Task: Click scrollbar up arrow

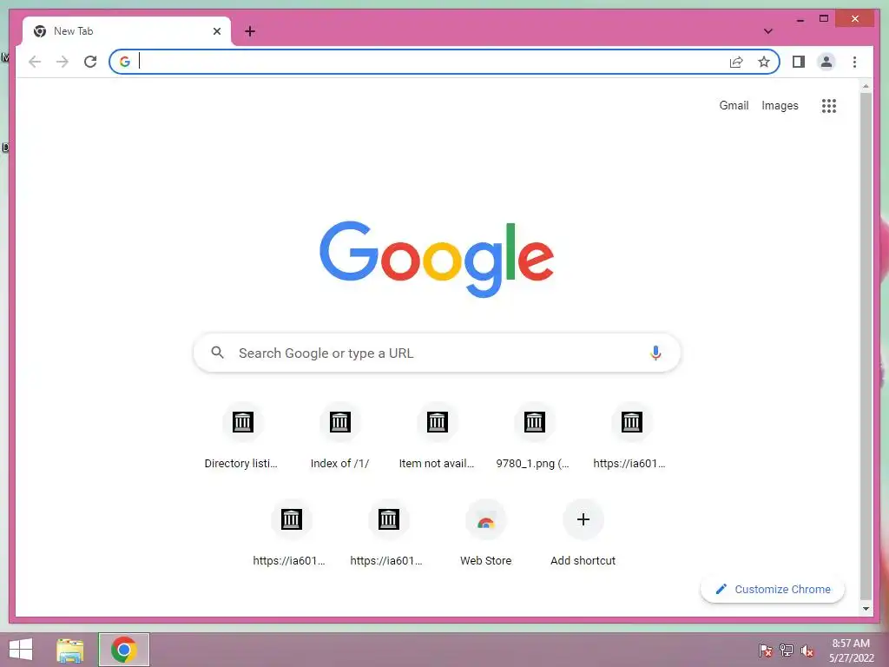Action: tap(866, 86)
